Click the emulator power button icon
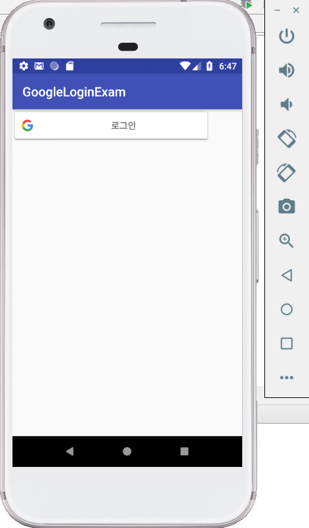309x528 pixels. (287, 36)
